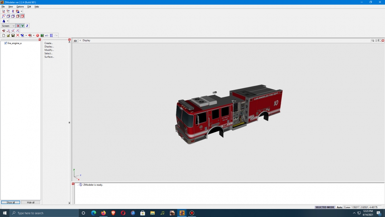Click the blue-arrow import icon
Image resolution: width=385 pixels, height=217 pixels.
pyautogui.click(x=22, y=35)
